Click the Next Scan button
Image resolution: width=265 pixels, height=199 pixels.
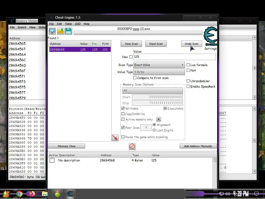click(156, 44)
